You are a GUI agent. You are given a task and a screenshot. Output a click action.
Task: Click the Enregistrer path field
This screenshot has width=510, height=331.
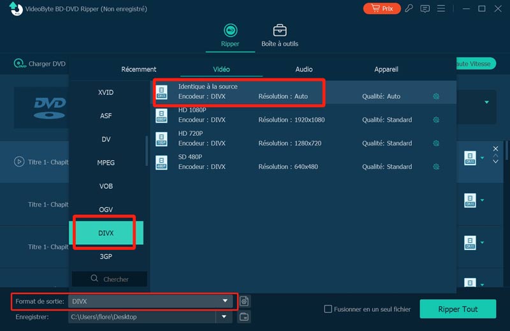142,317
